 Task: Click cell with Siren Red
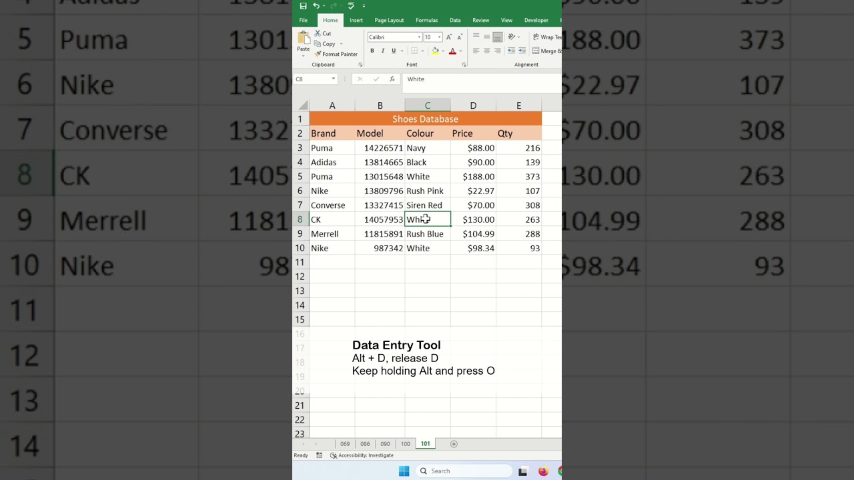[428, 205]
